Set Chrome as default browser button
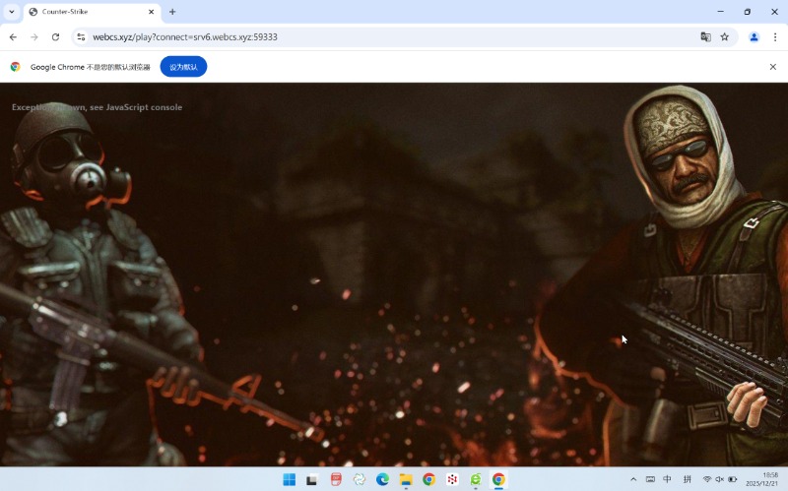 coord(183,67)
